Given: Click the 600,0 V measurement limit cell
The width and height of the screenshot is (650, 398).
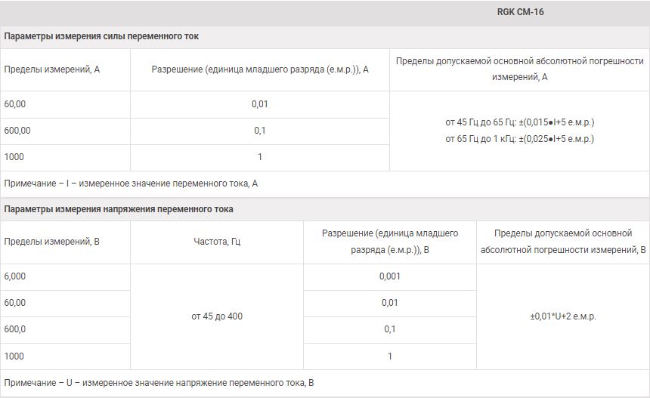Looking at the screenshot, I should pos(65,330).
